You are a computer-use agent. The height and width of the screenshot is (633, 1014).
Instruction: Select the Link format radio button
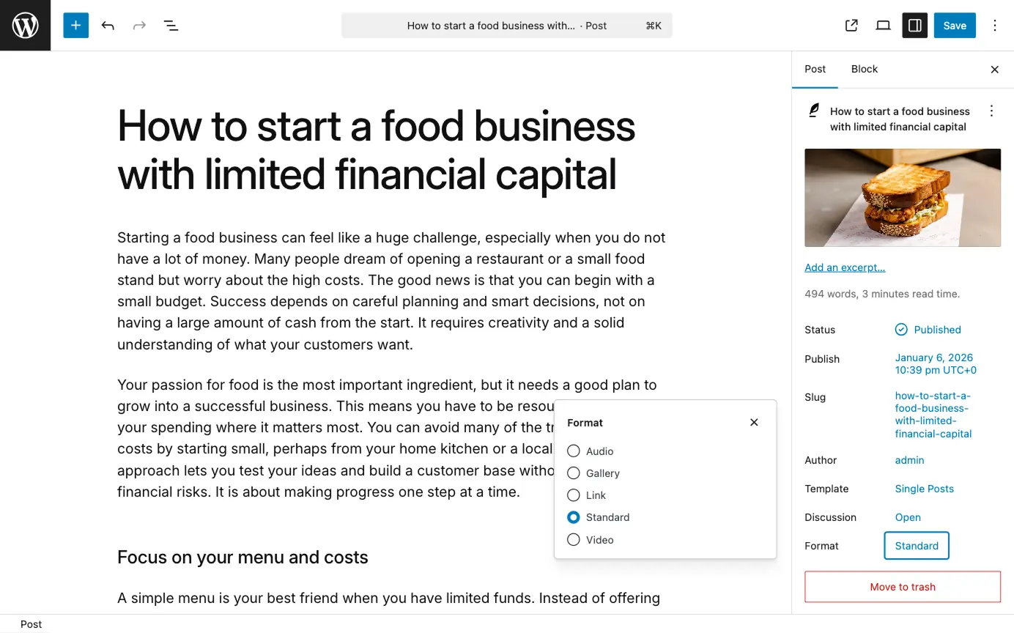574,495
